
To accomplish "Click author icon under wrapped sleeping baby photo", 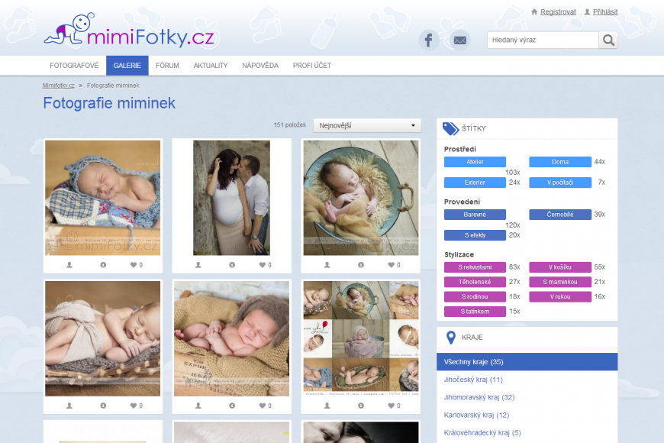I will tap(69, 406).
